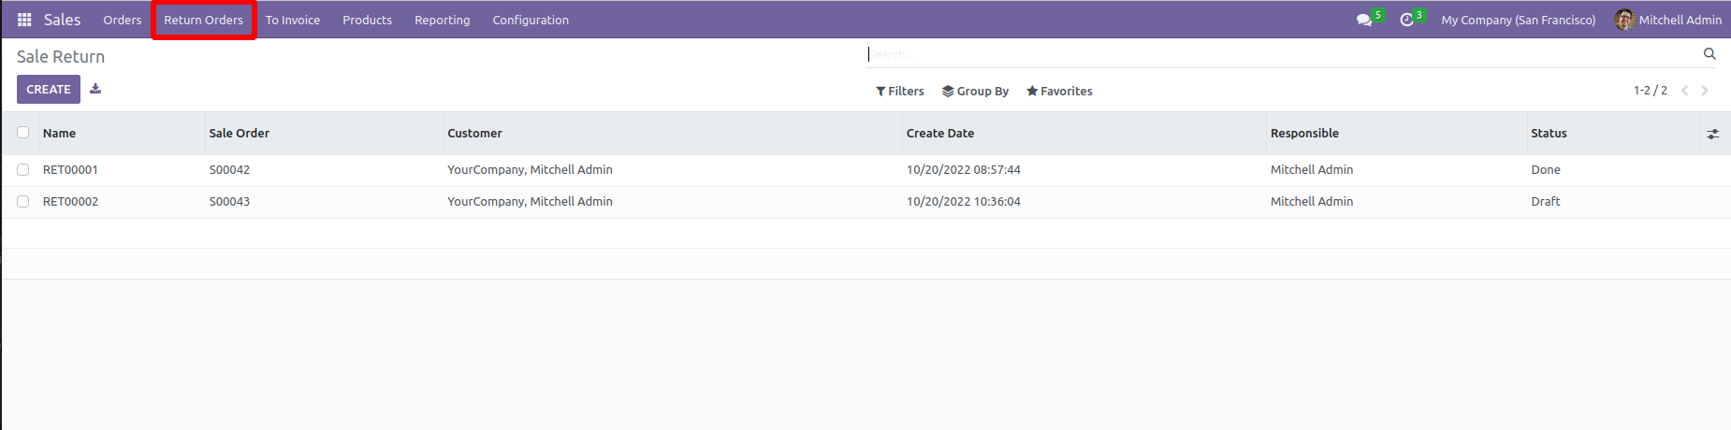Go to next page arrow
The width and height of the screenshot is (1731, 430).
(1705, 91)
